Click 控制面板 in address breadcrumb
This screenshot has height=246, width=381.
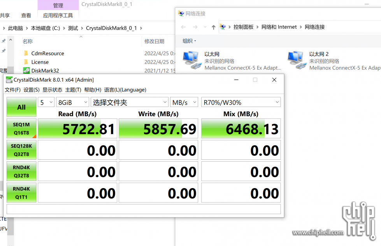click(x=243, y=27)
